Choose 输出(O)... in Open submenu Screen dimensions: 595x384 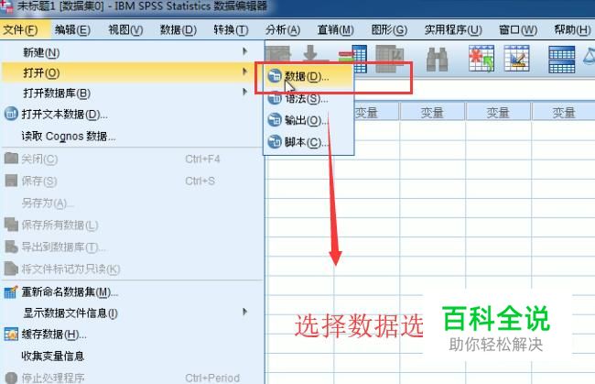point(308,120)
